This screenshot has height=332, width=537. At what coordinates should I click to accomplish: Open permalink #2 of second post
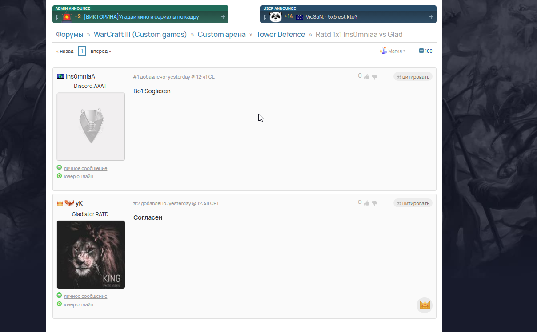[136, 203]
